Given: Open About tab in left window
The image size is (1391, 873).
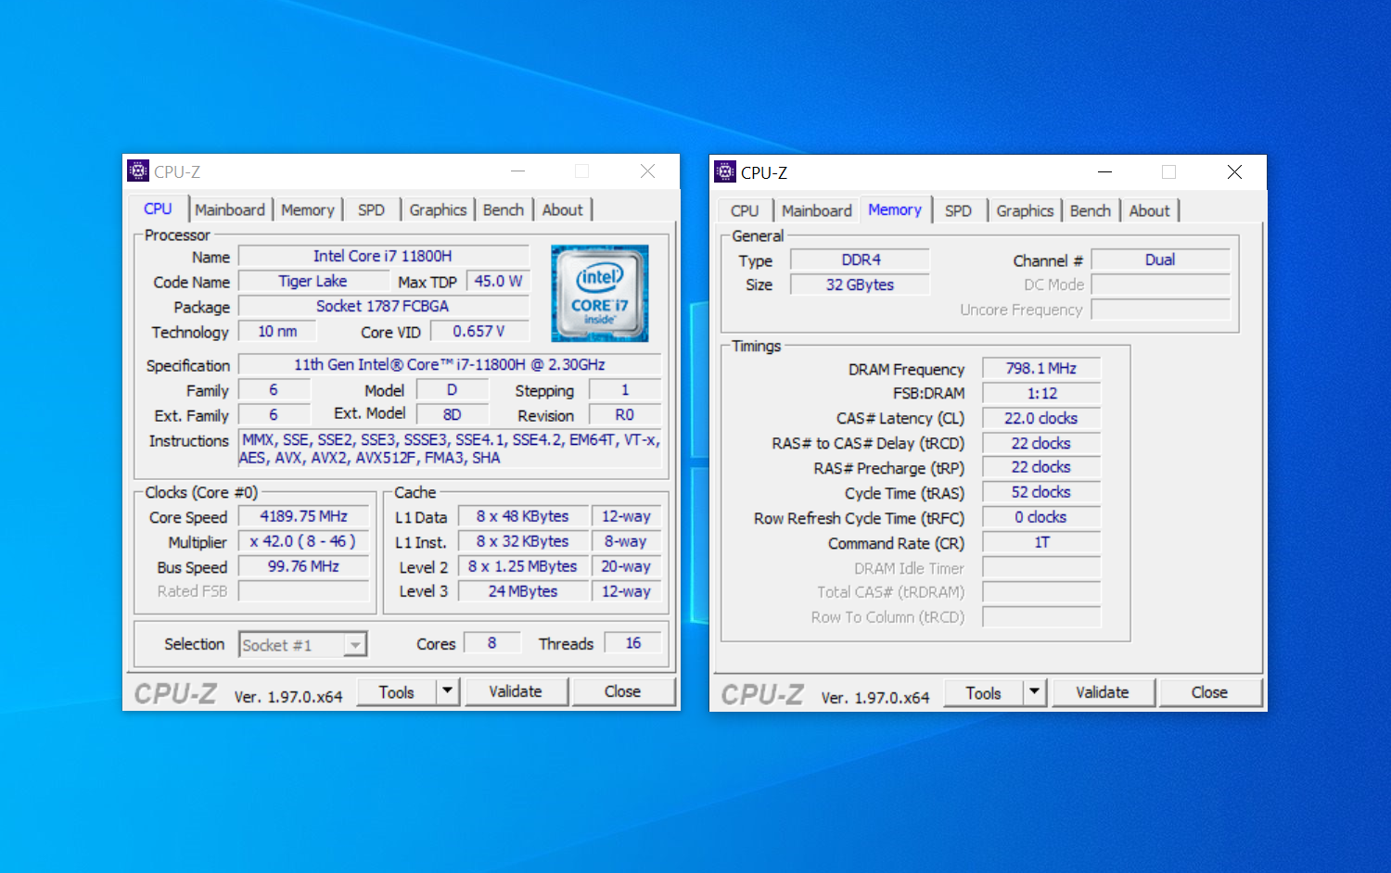Looking at the screenshot, I should coord(563,210).
